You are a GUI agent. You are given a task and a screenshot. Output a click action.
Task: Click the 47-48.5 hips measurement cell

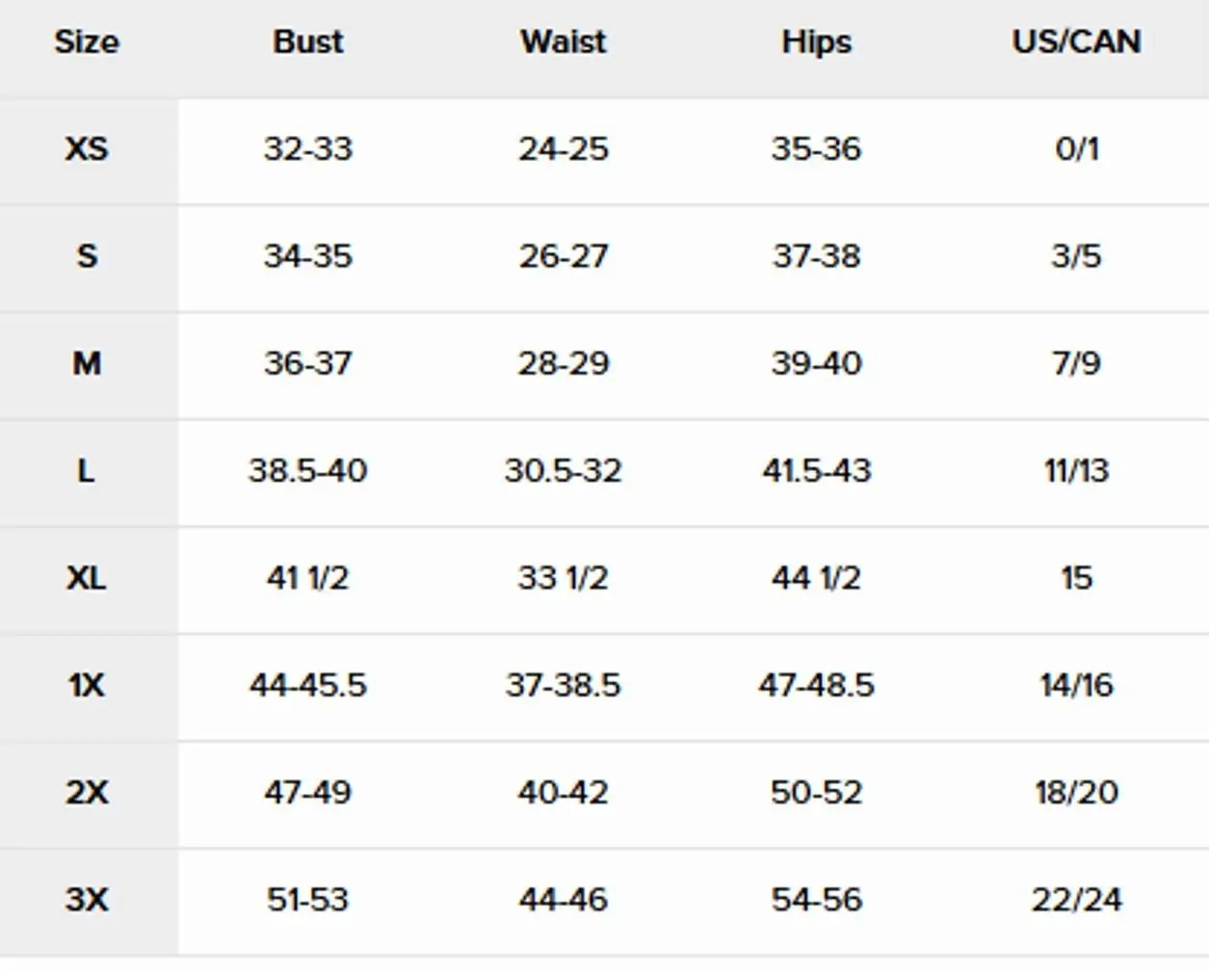tap(817, 685)
